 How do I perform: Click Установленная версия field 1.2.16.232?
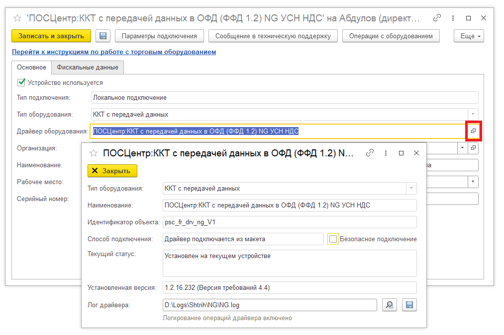[290, 287]
